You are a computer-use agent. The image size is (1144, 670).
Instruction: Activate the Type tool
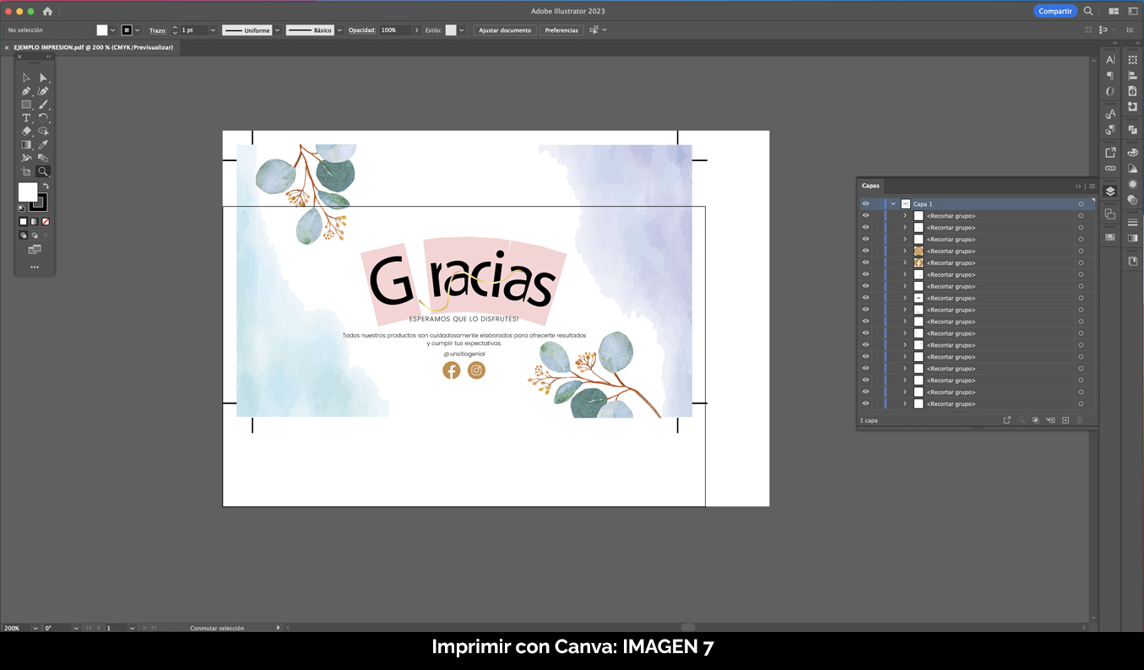click(x=25, y=117)
